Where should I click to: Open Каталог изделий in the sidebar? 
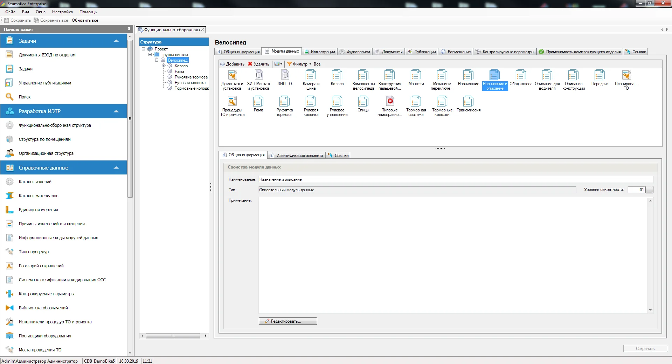[x=35, y=182]
